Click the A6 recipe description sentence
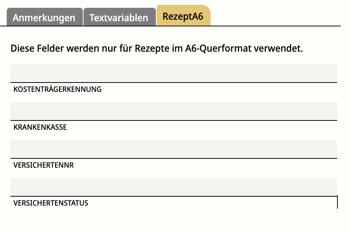The height and width of the screenshot is (232, 349). [157, 49]
